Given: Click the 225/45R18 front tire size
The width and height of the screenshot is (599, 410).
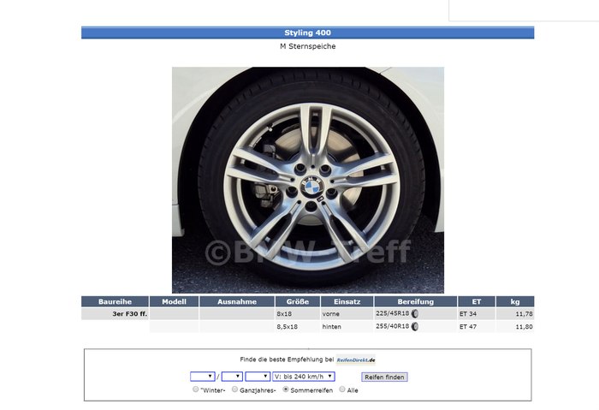Looking at the screenshot, I should pyautogui.click(x=392, y=314).
